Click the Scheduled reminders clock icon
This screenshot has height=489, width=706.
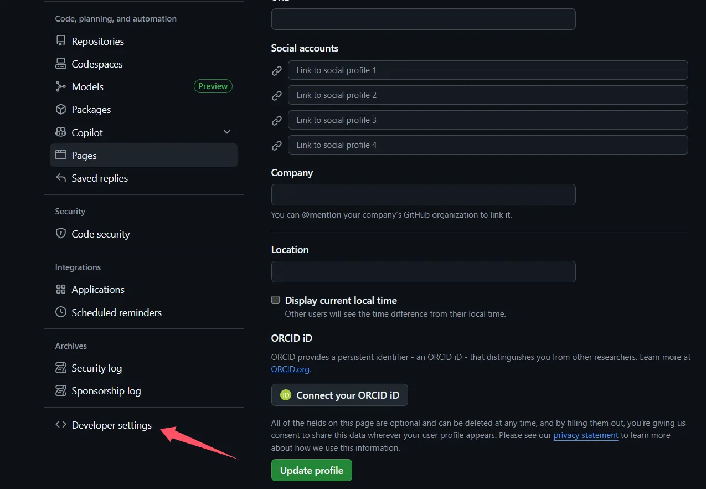coord(61,312)
